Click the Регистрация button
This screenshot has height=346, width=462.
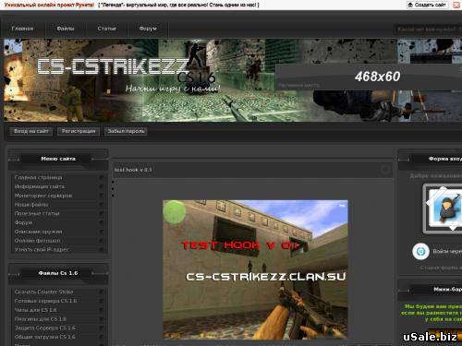[x=79, y=131]
